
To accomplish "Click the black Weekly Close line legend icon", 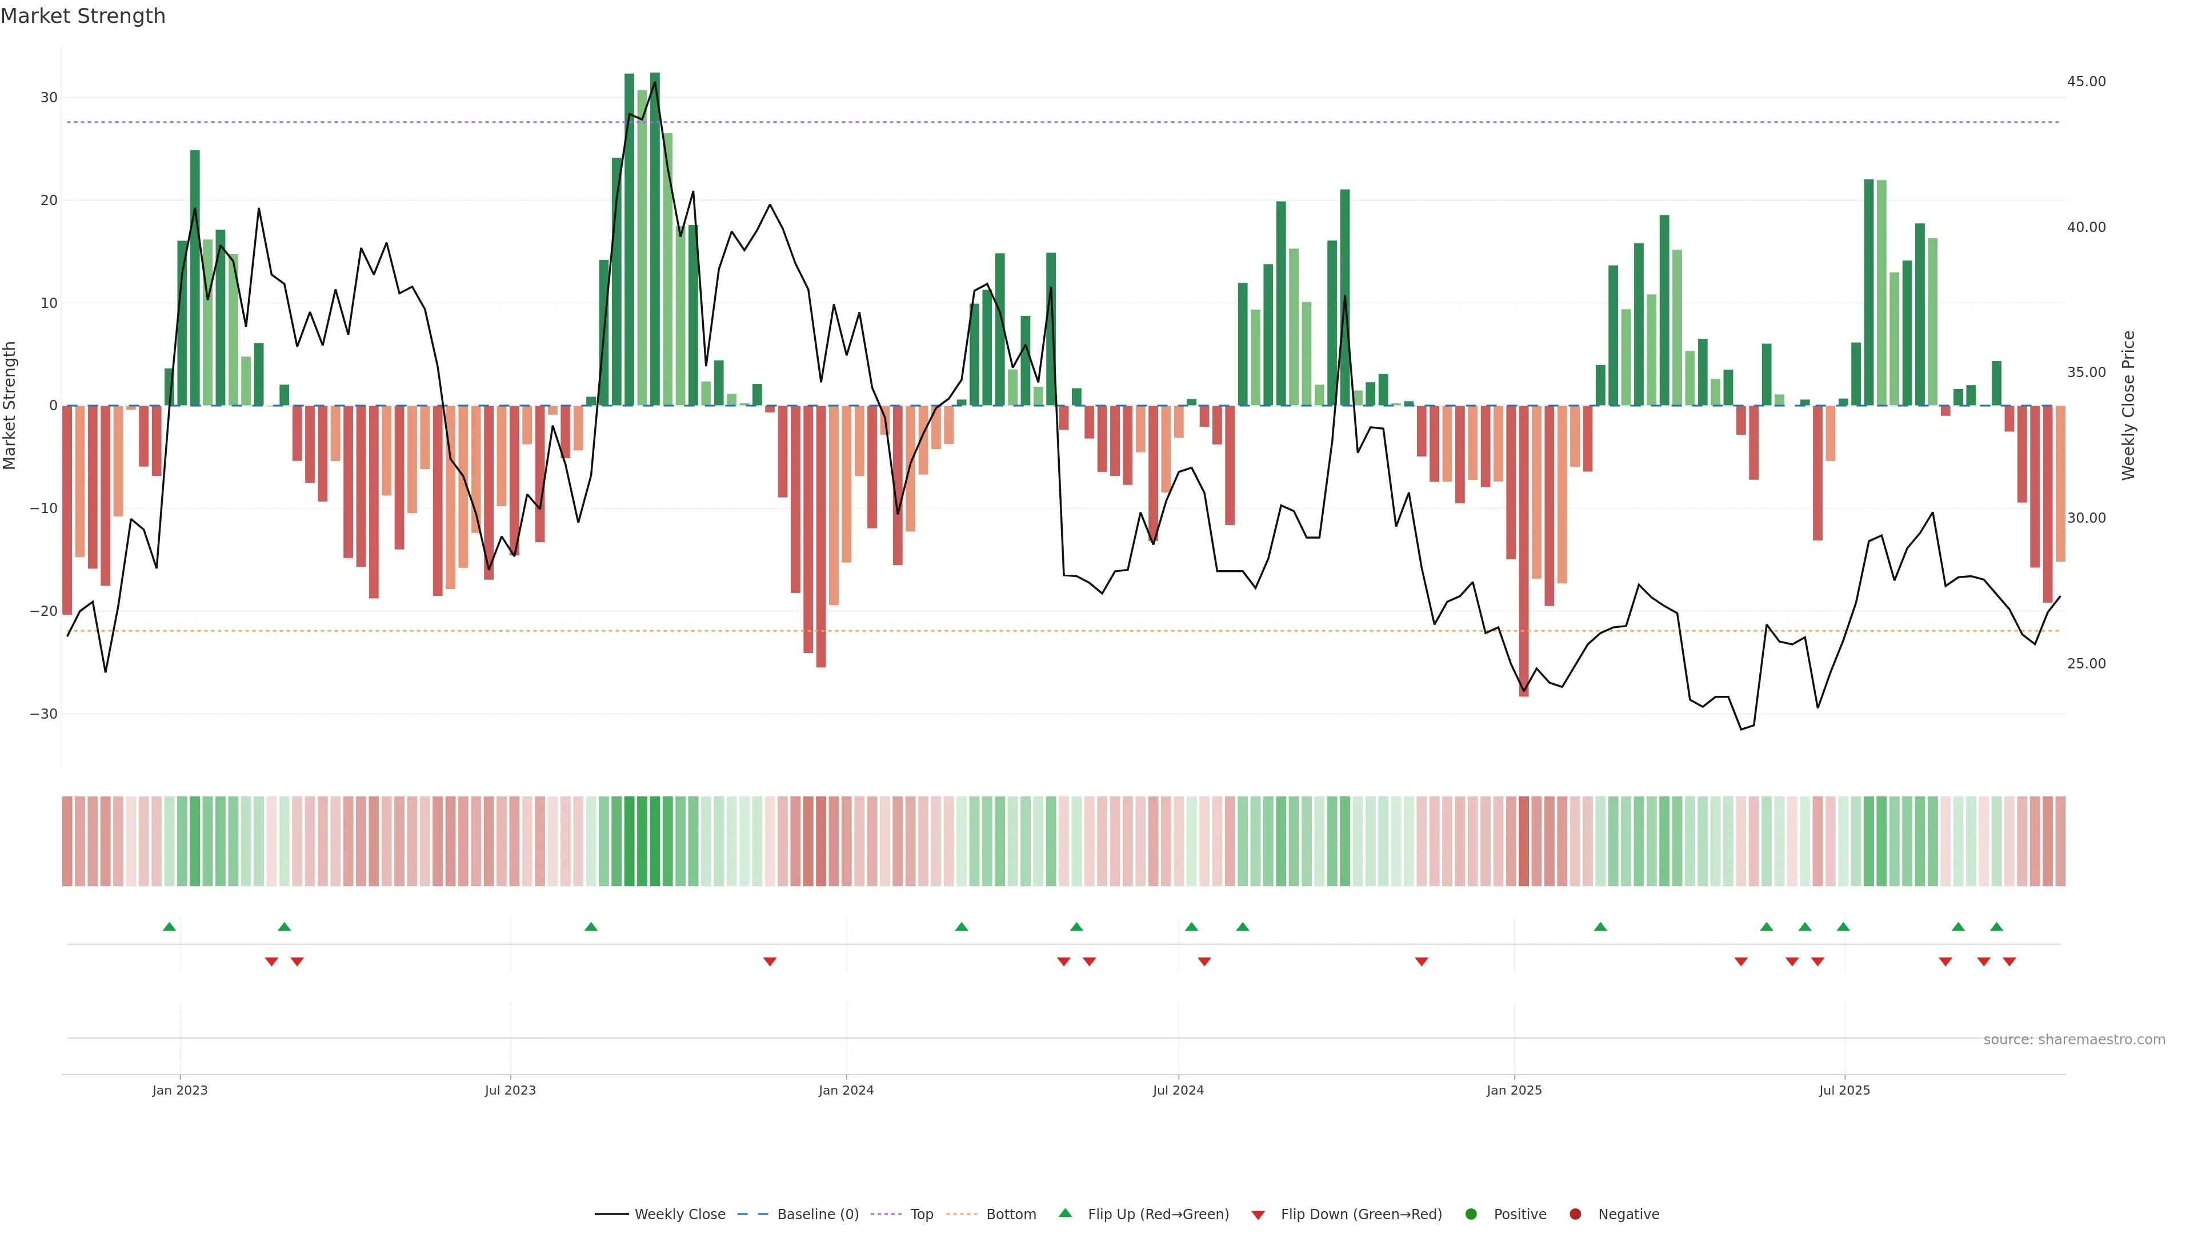I will click(x=611, y=1213).
